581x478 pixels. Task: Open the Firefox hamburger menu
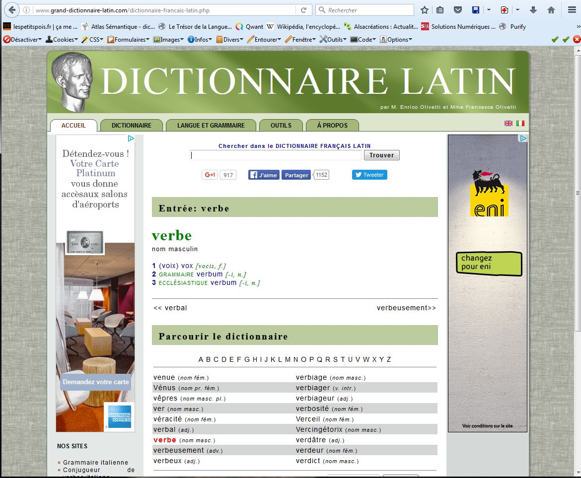point(571,10)
